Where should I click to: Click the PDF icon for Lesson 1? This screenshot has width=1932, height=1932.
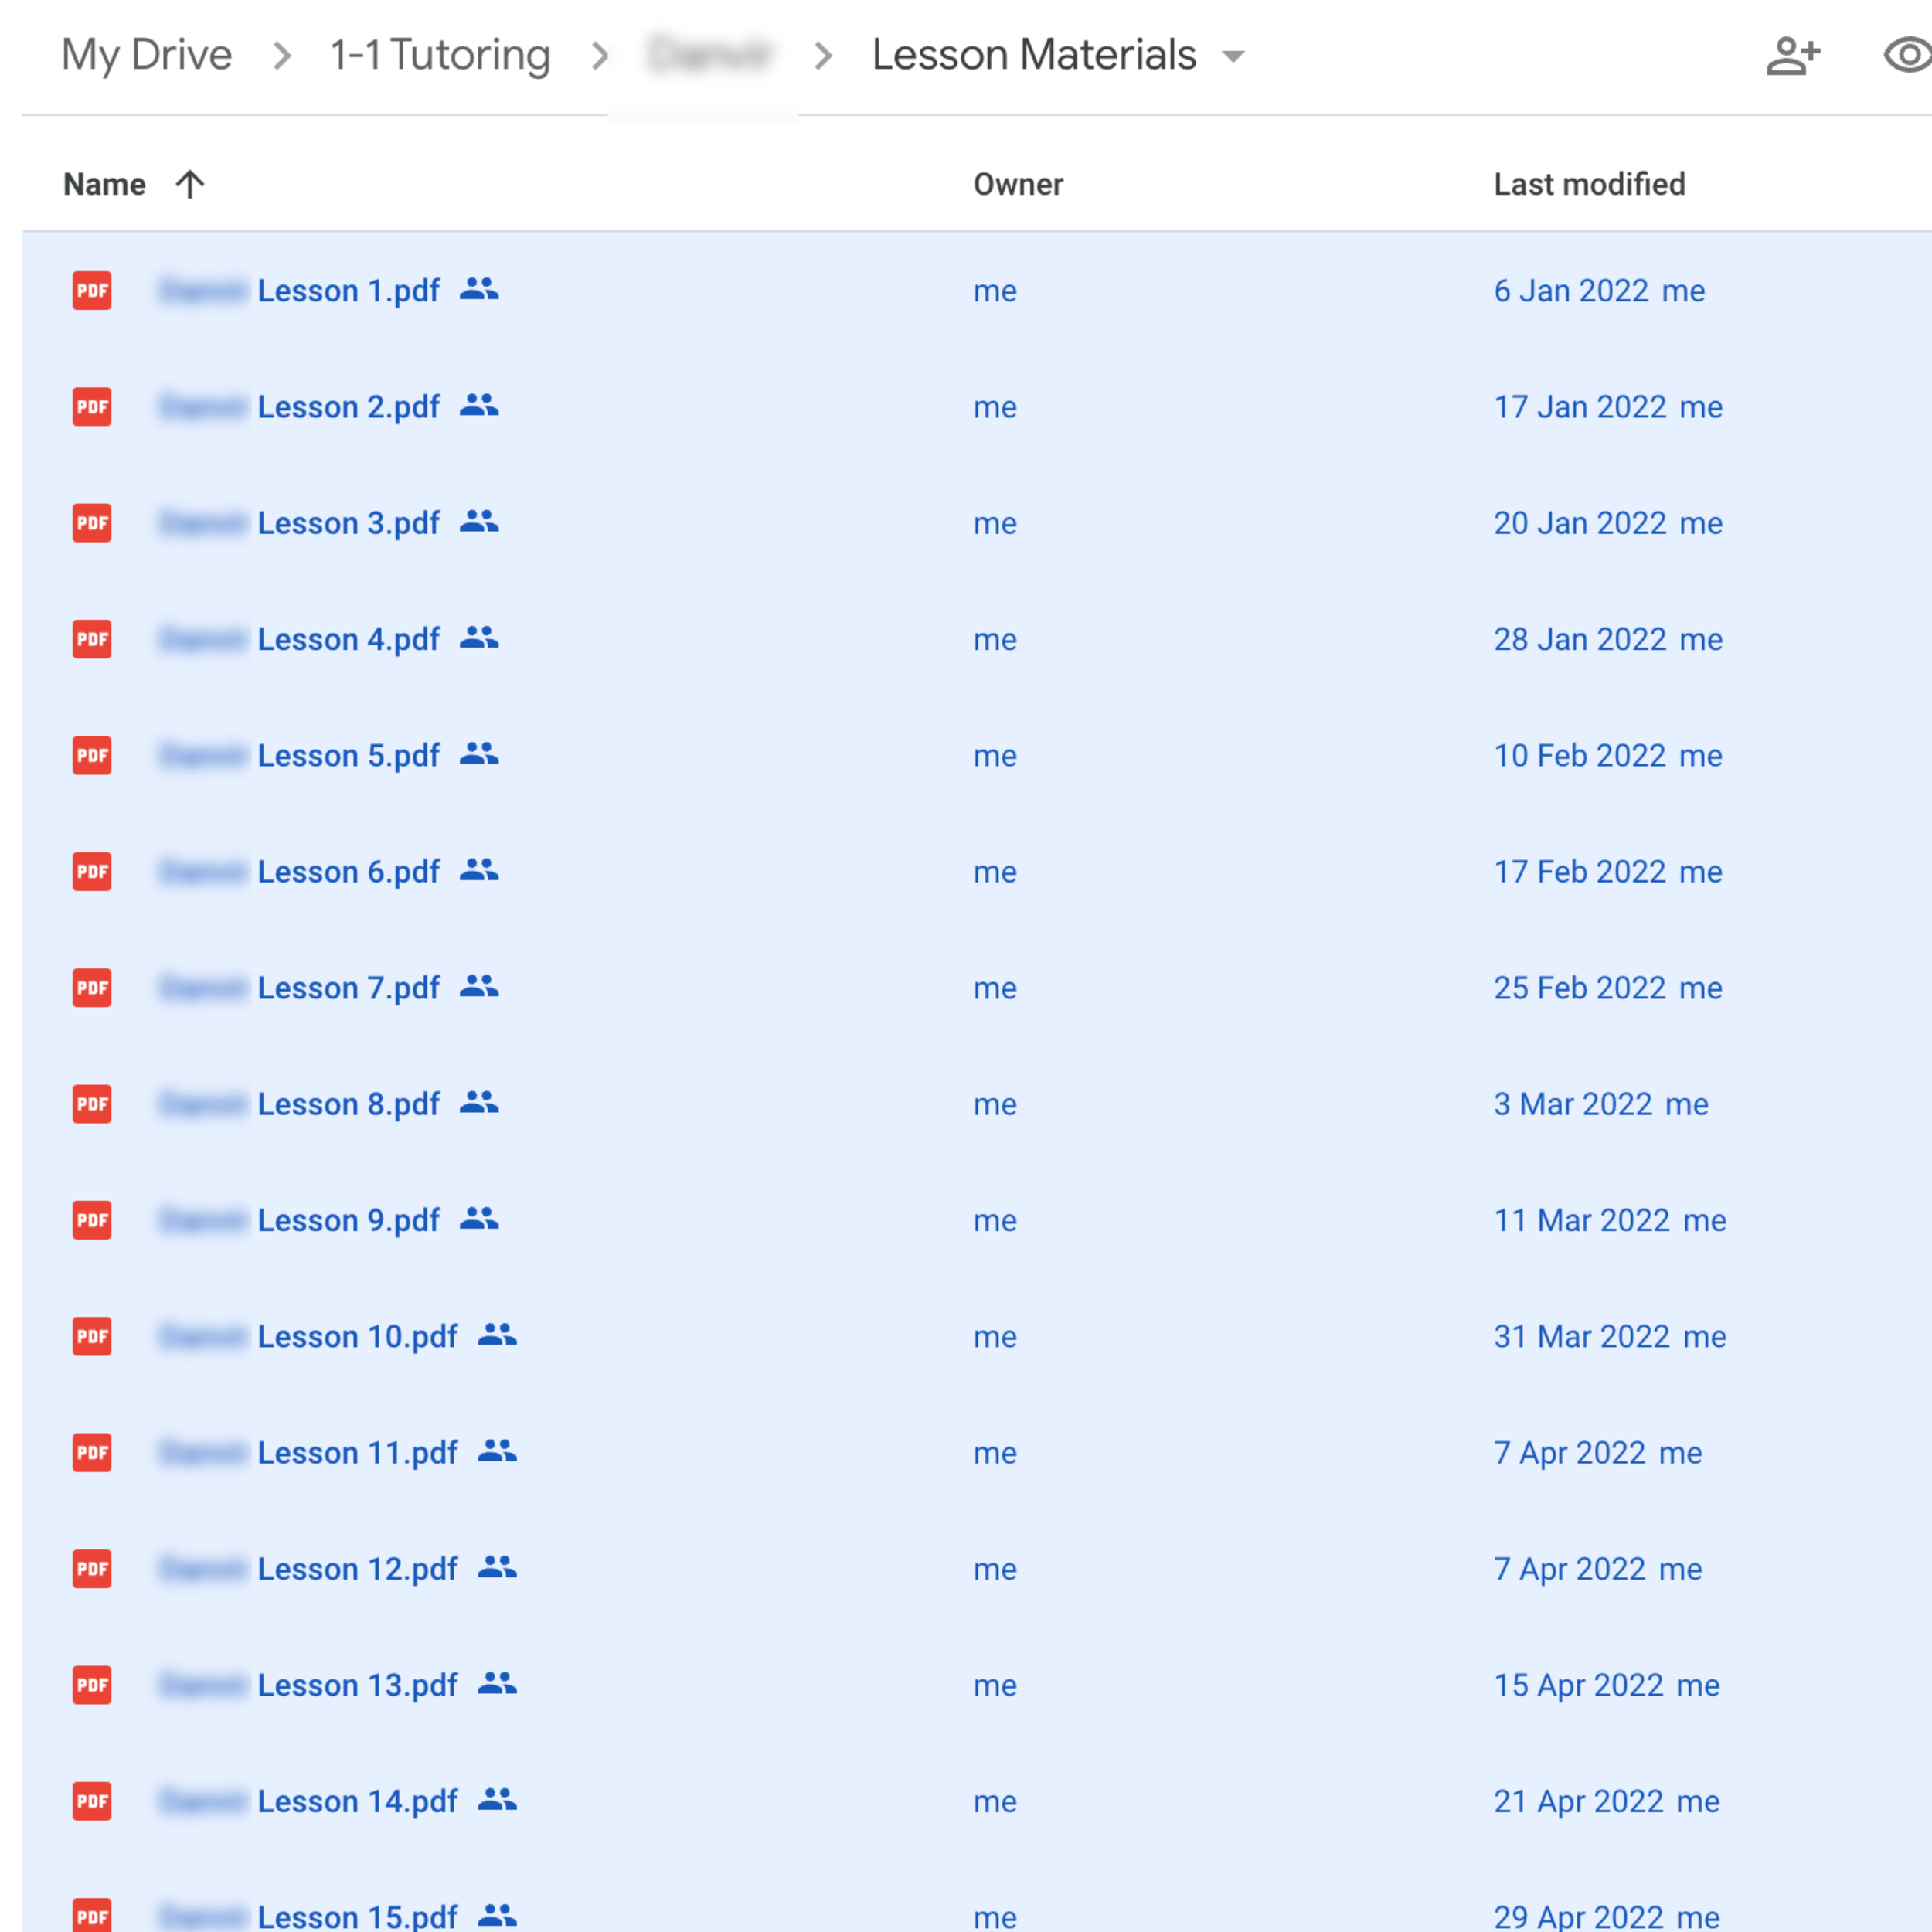pyautogui.click(x=92, y=291)
